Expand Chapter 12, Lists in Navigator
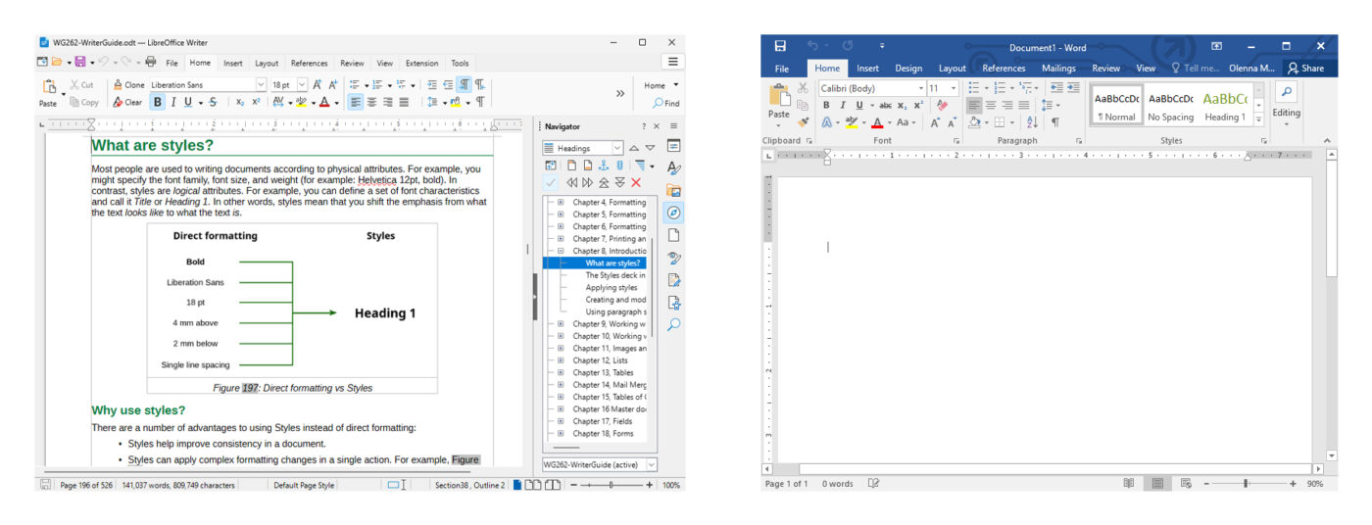1372x525 pixels. pyautogui.click(x=562, y=360)
